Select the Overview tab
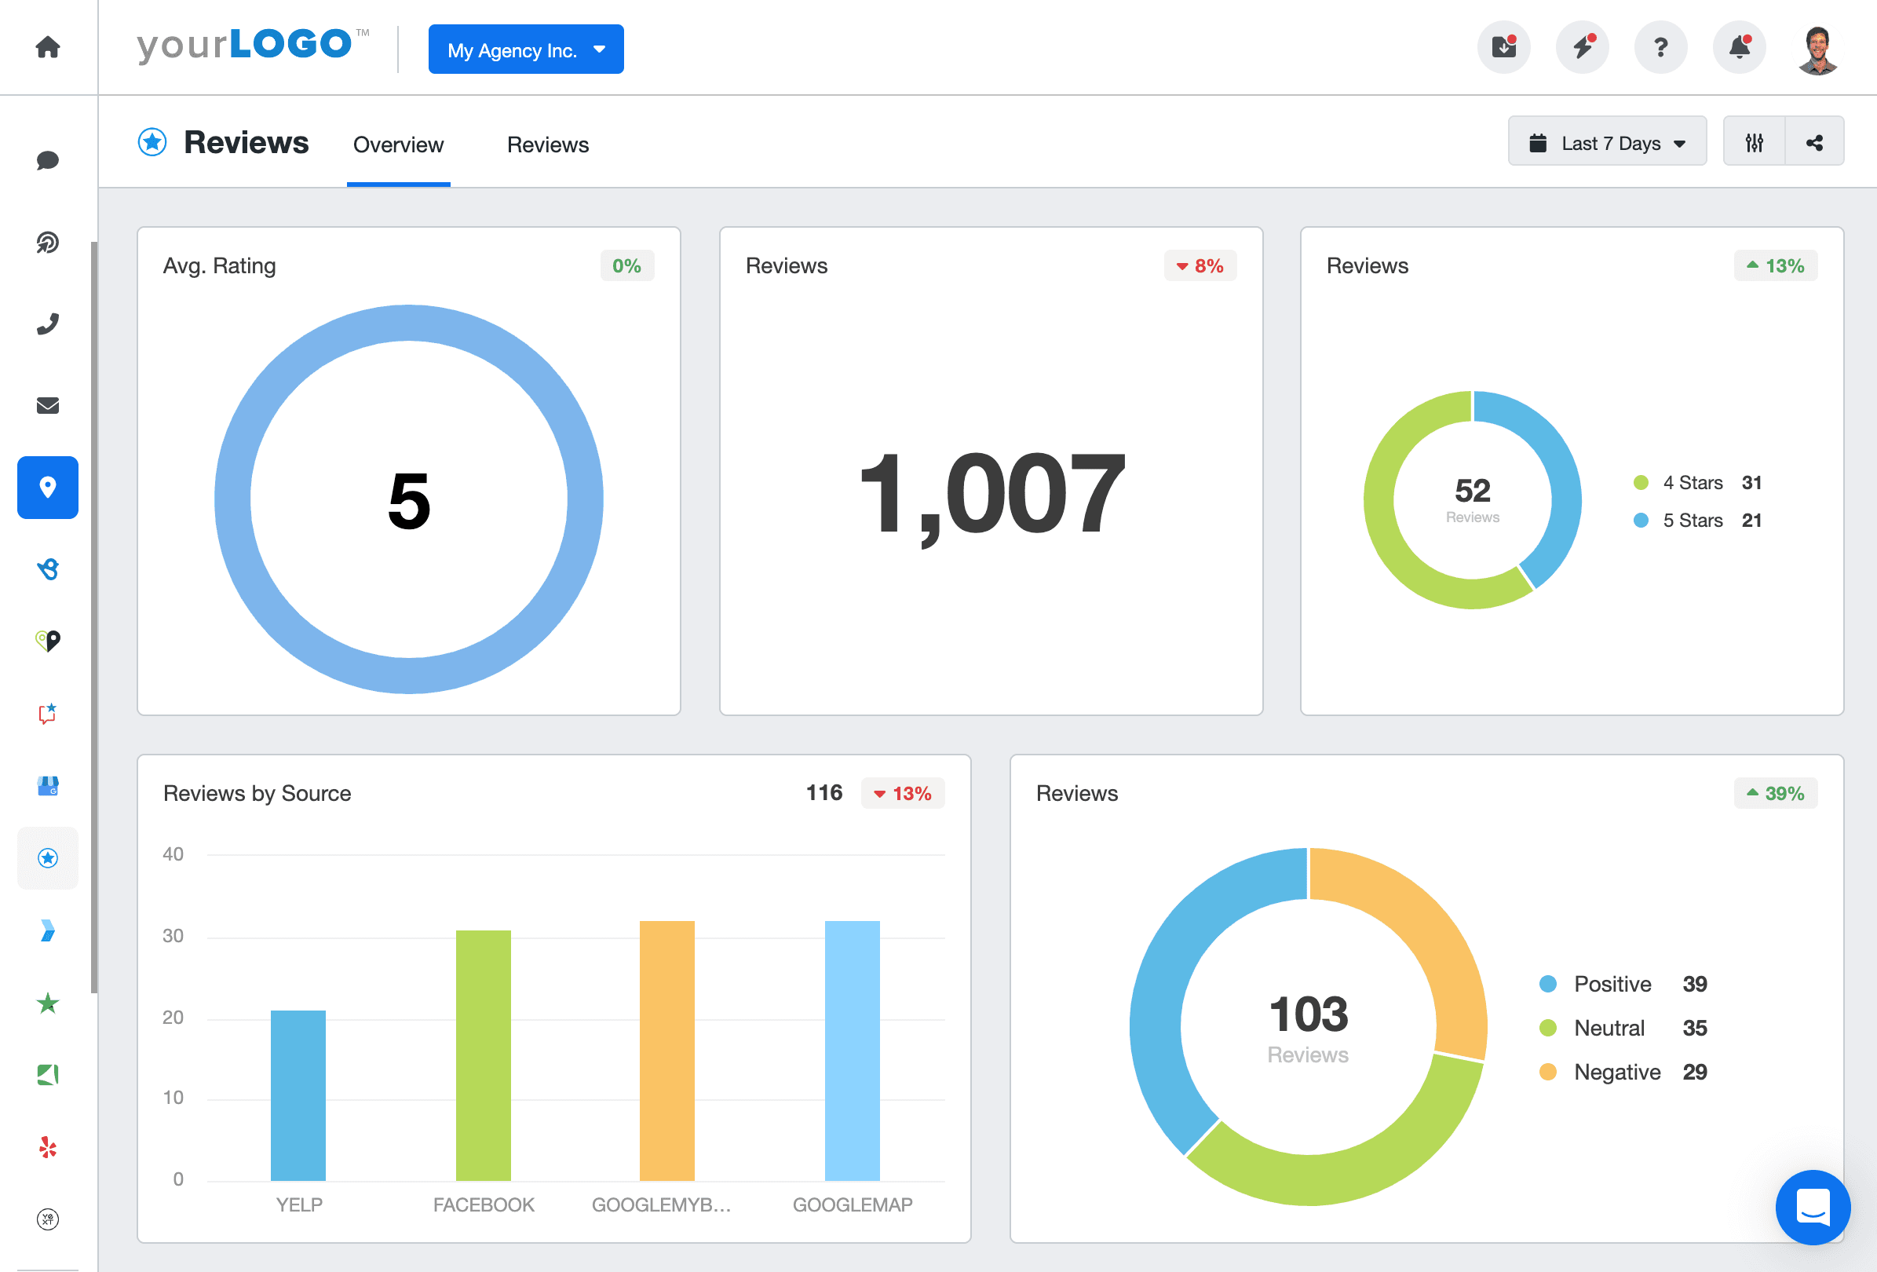Image resolution: width=1877 pixels, height=1272 pixels. pyautogui.click(x=398, y=144)
